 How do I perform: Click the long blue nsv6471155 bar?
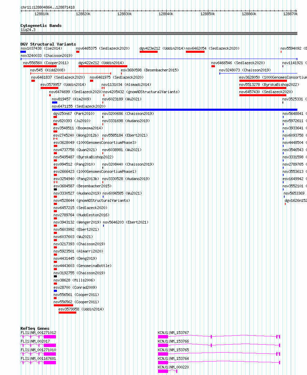(x=175, y=110)
